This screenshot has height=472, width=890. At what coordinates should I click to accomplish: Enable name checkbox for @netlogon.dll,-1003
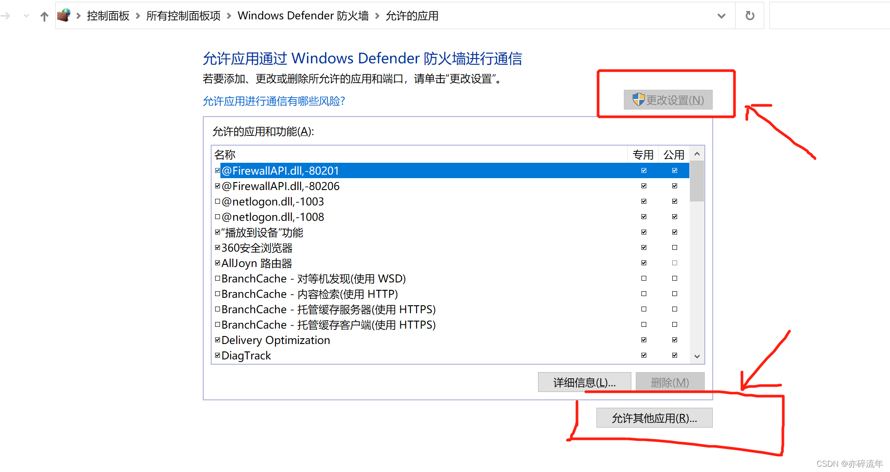pos(217,201)
